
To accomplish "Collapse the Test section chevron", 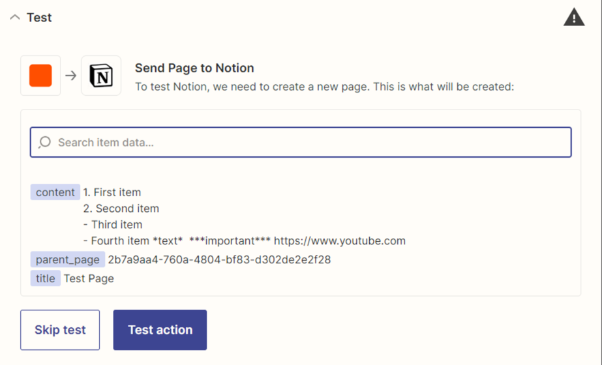I will coord(15,17).
